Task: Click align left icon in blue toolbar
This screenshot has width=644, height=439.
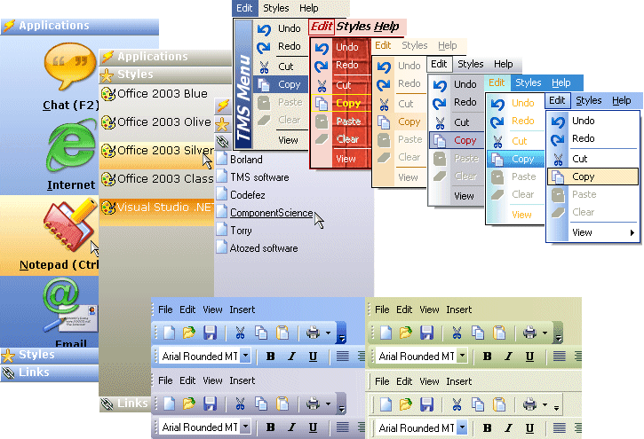Action: [x=343, y=357]
